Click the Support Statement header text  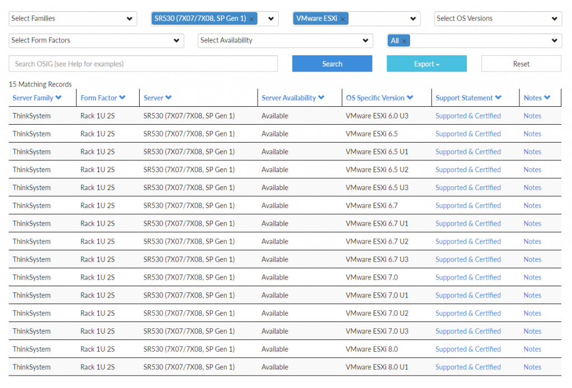click(x=464, y=98)
